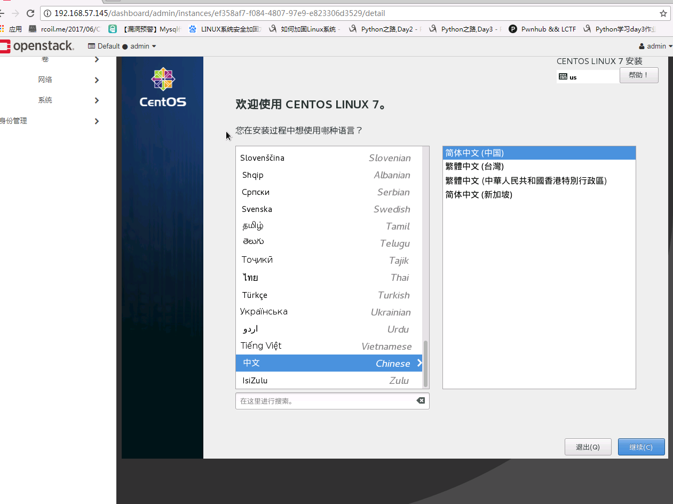This screenshot has height=504, width=673.
Task: Select Українська (Ukrainian) language
Action: (x=329, y=312)
